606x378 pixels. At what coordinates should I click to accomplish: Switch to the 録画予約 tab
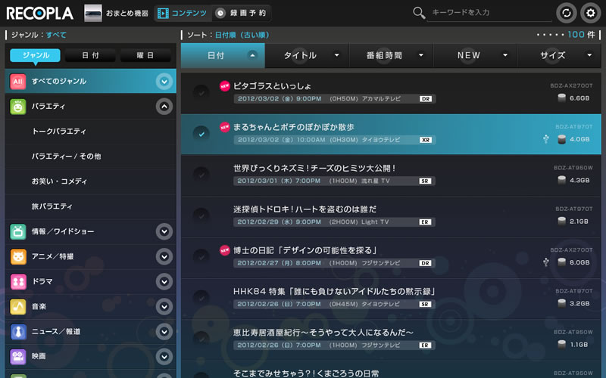coord(241,14)
